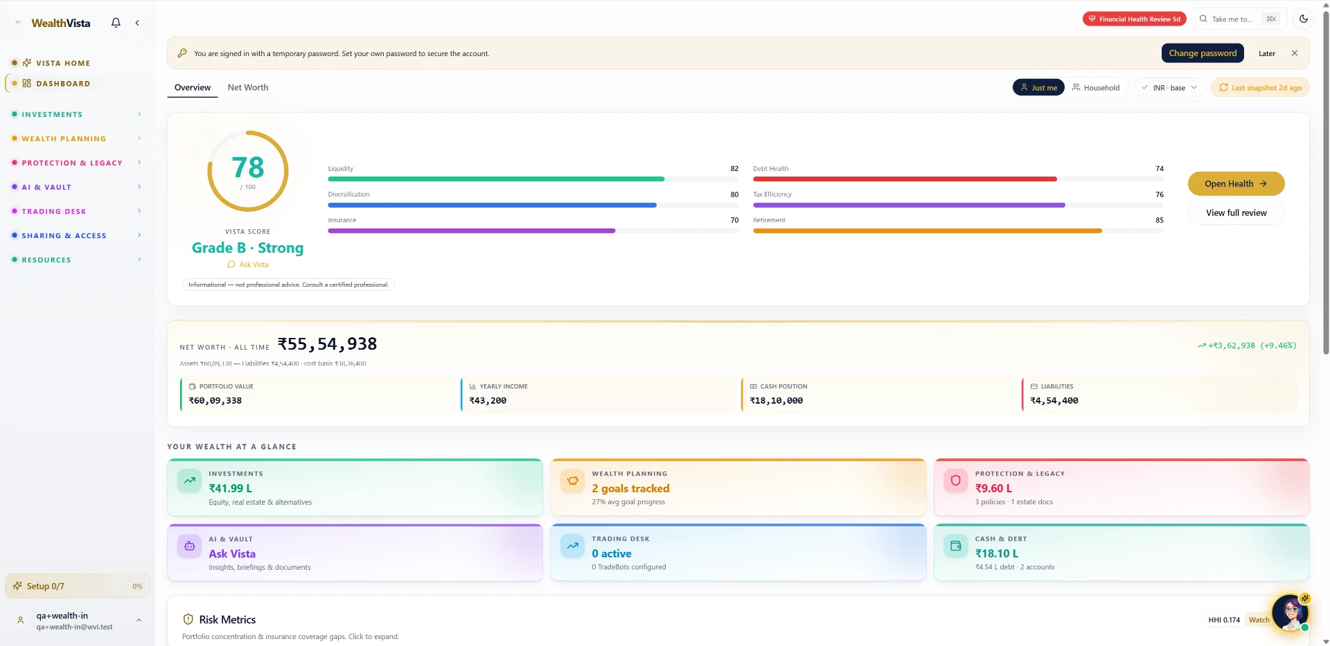Viewport: 1330px width, 646px height.
Task: Click View full review
Action: 1236,213
